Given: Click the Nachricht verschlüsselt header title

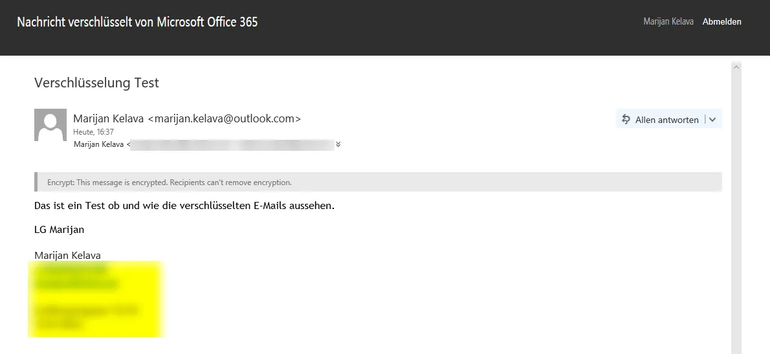Looking at the screenshot, I should point(137,22).
